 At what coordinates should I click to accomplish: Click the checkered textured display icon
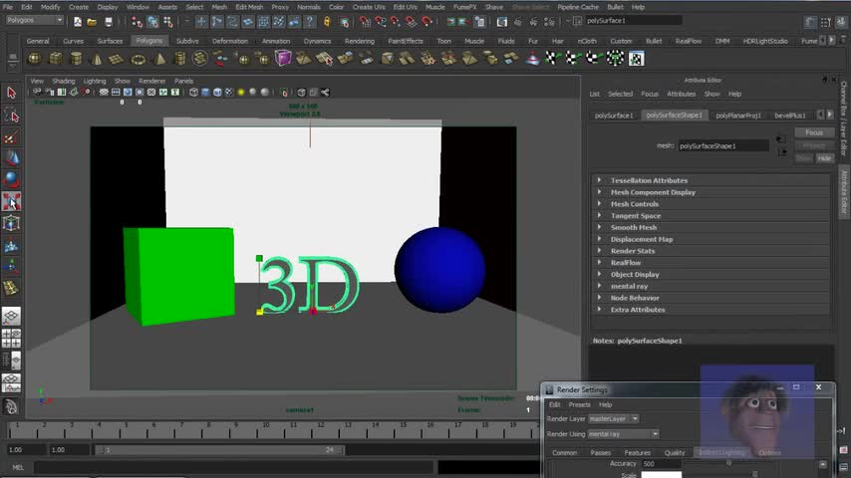pyautogui.click(x=229, y=93)
